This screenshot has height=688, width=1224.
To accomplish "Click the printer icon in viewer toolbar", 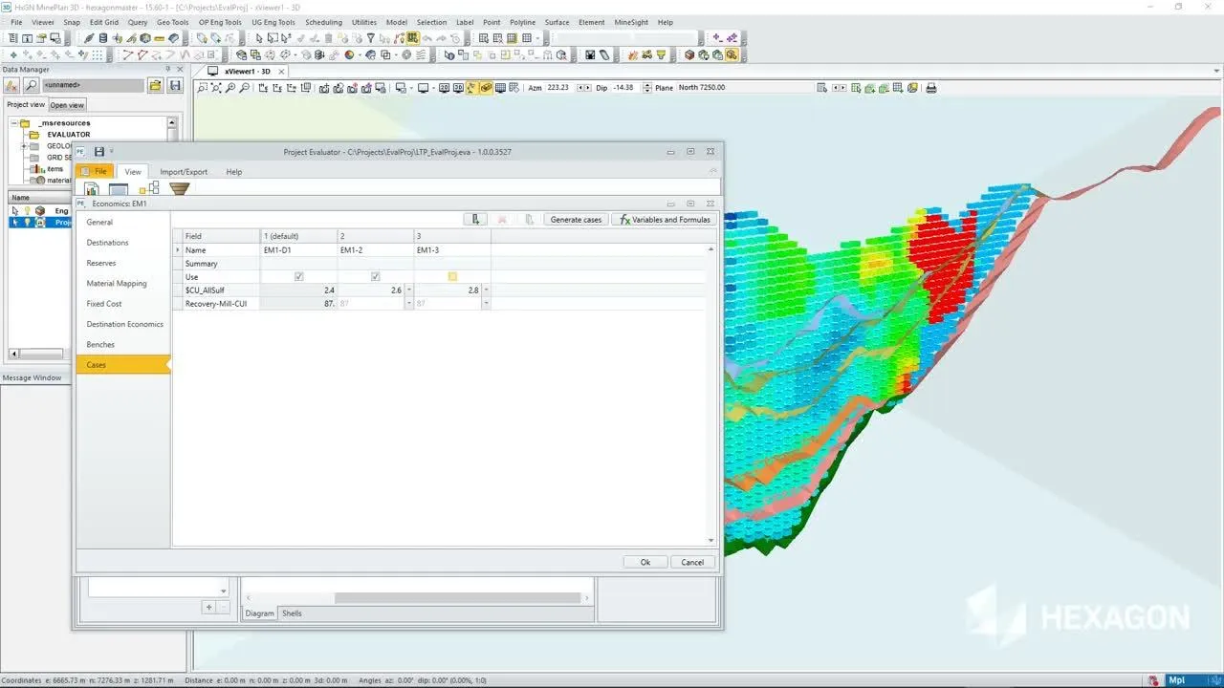I will (x=930, y=88).
